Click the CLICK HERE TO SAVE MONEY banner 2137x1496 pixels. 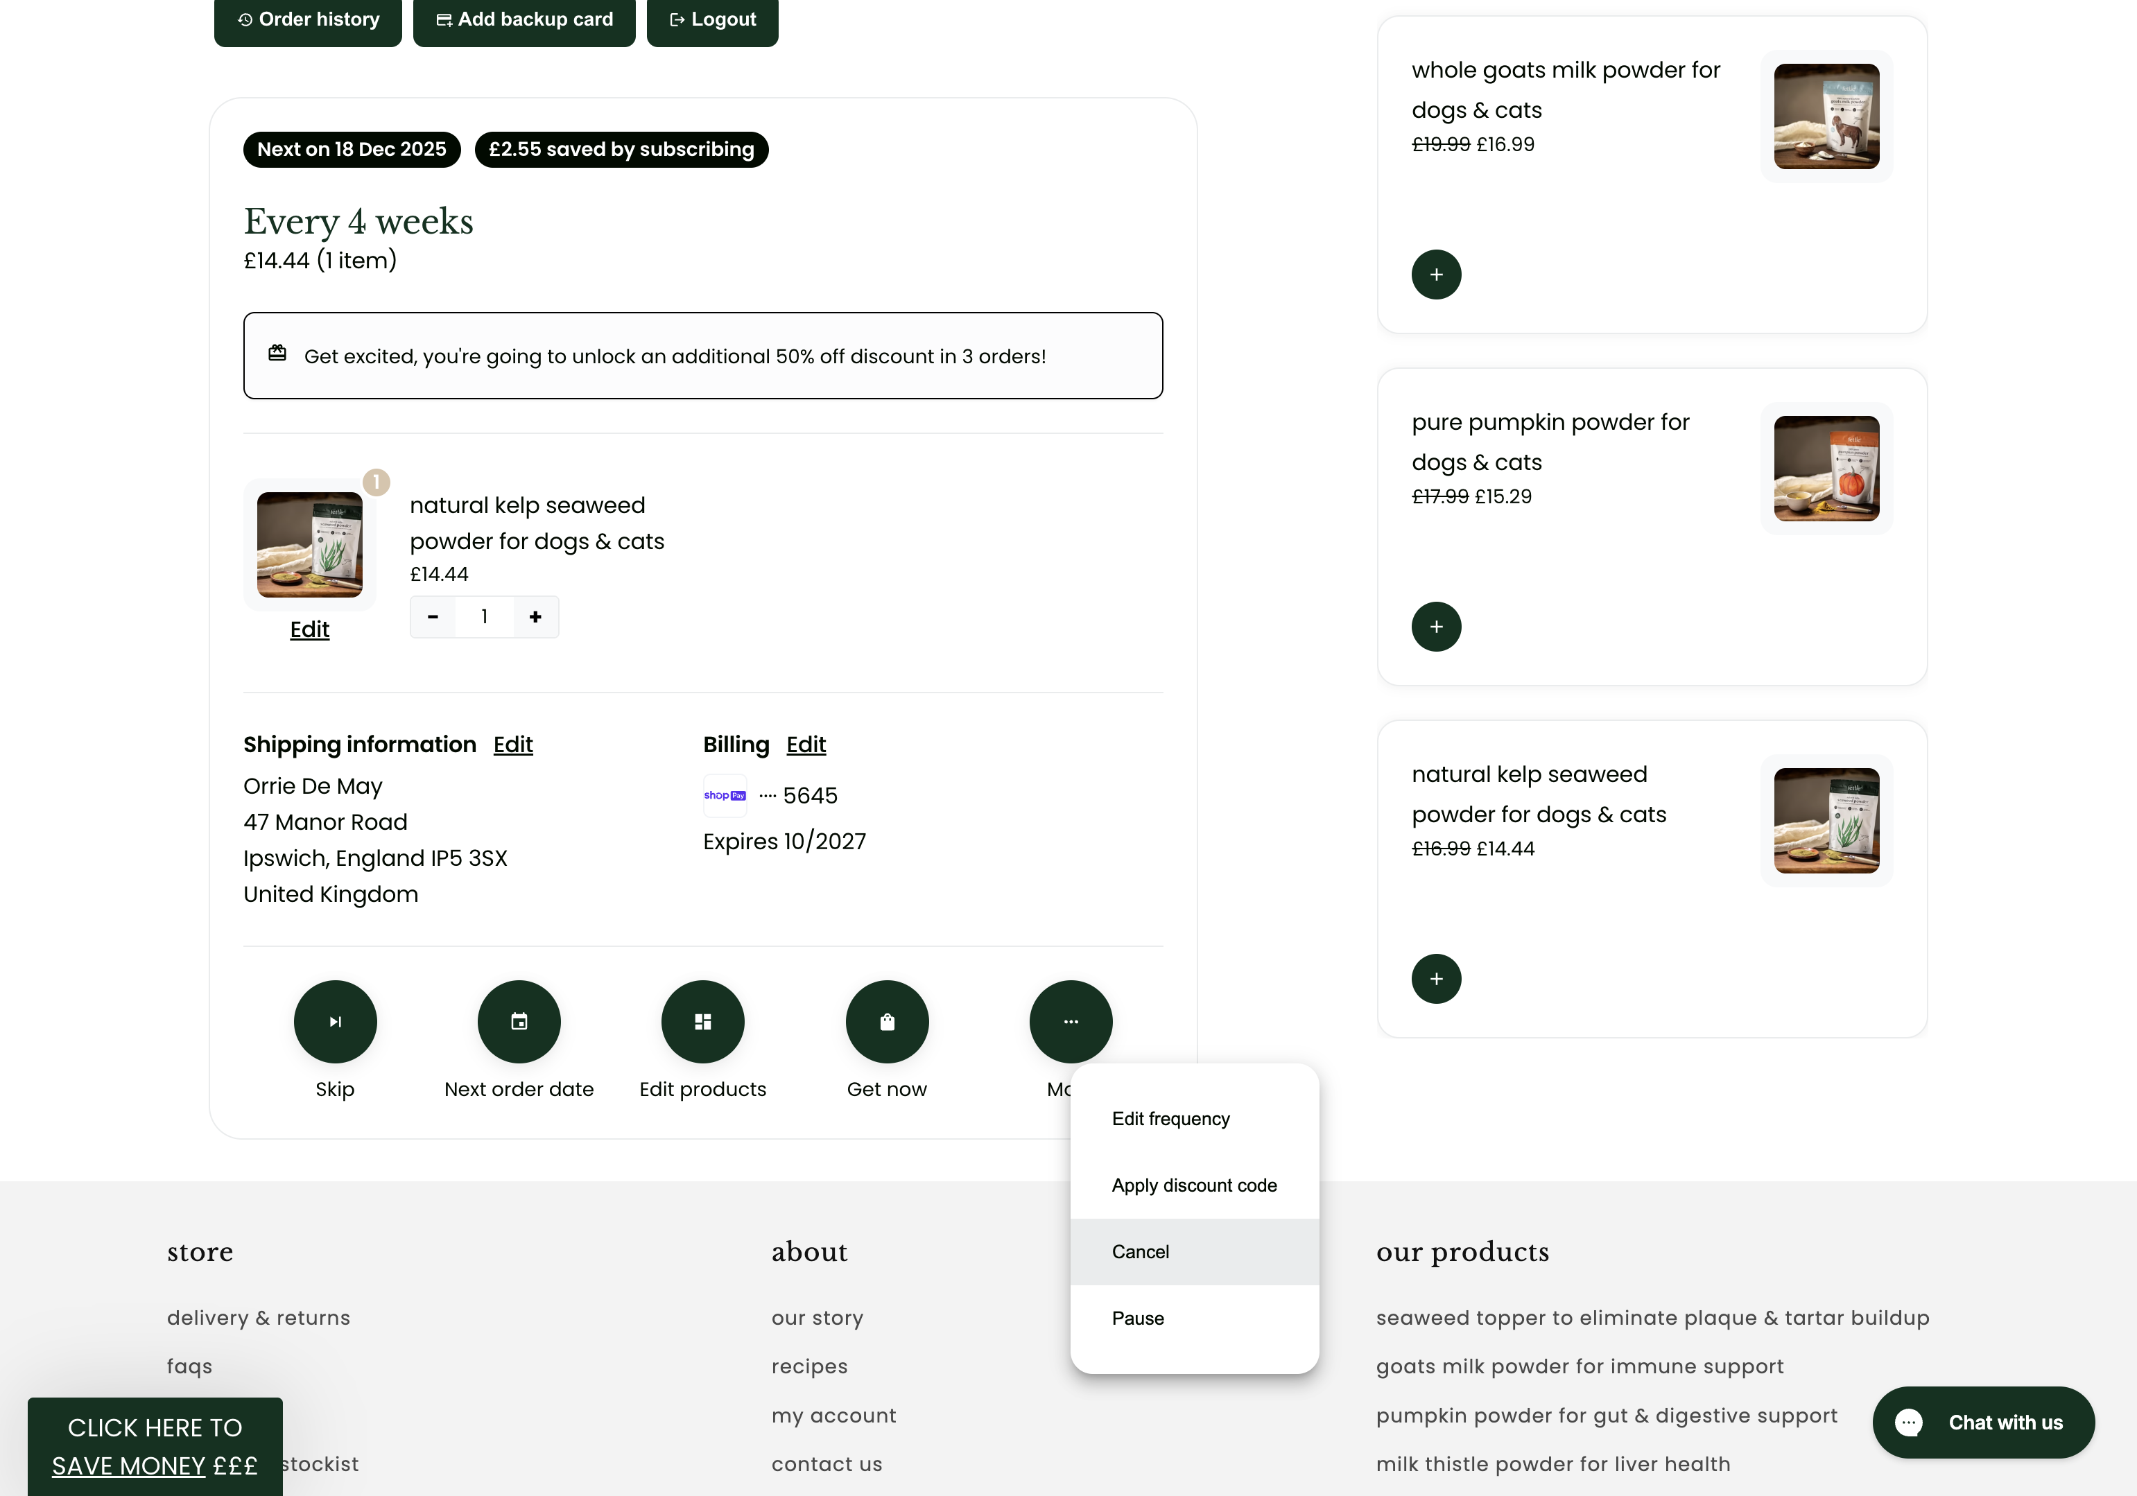coord(155,1447)
